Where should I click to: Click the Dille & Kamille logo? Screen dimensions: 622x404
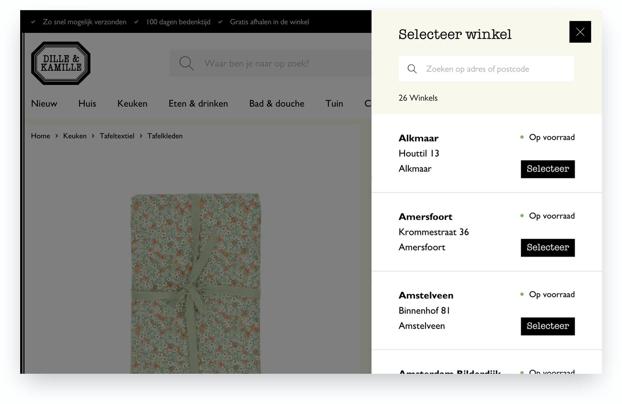(61, 63)
